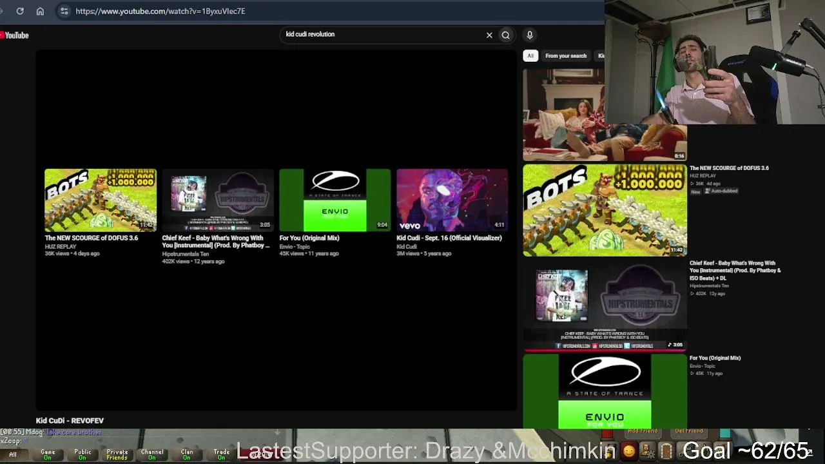Open the browser home page icon
Screen dimensions: 825x464
(40, 11)
